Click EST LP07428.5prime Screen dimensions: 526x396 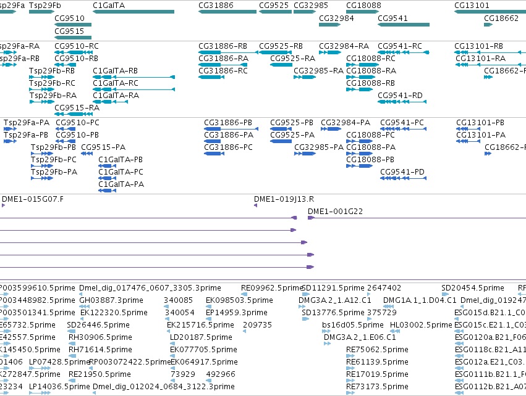pyautogui.click(x=40, y=368)
